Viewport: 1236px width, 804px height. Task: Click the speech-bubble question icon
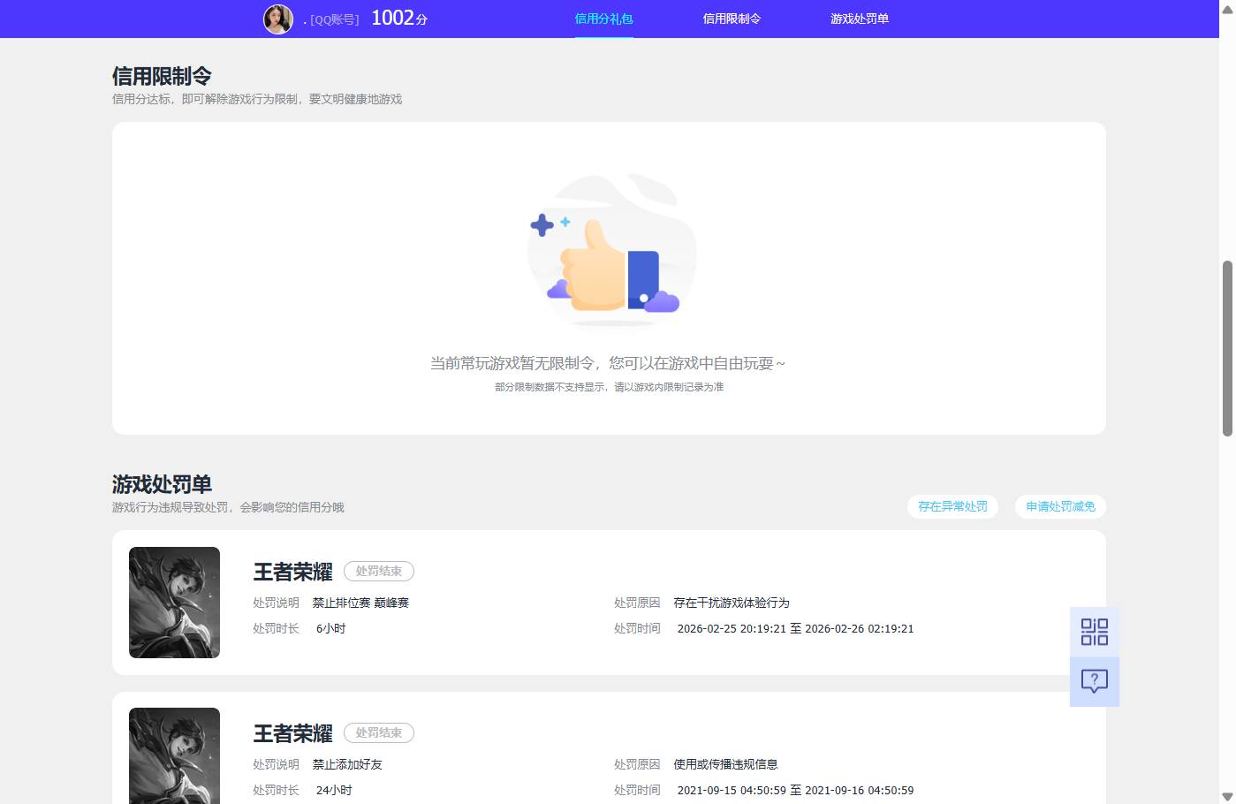[1094, 680]
